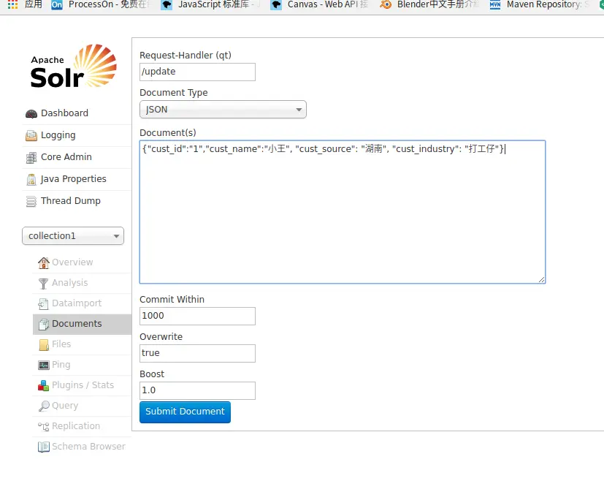Viewport: 604px width, 481px height.
Task: Open the browser apps grid icon
Action: coord(12,4)
